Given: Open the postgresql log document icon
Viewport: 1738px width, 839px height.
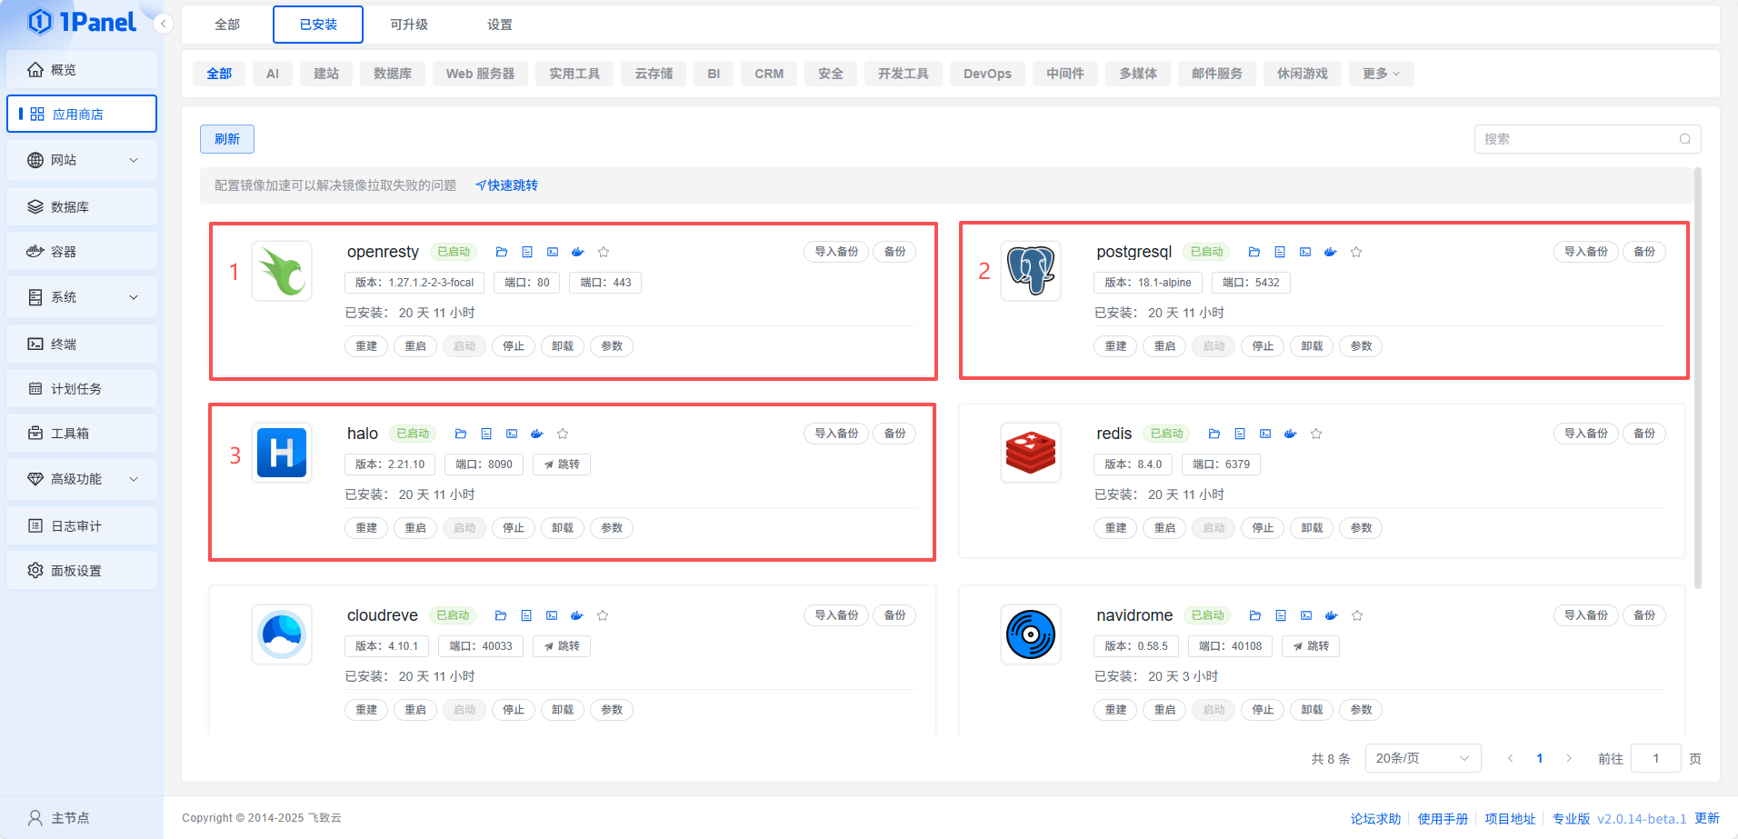Looking at the screenshot, I should click(1280, 252).
